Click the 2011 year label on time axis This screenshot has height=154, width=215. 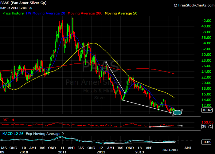pos(62,152)
